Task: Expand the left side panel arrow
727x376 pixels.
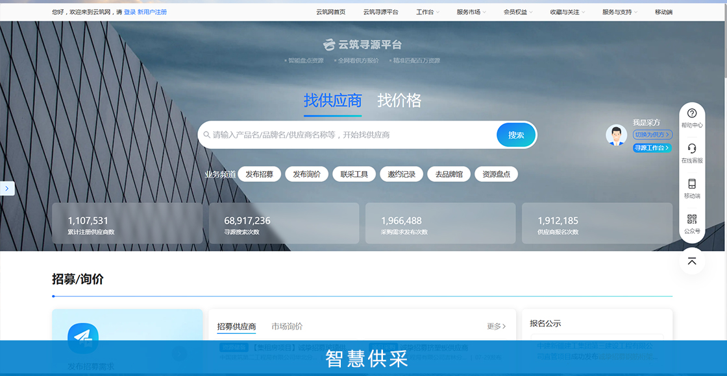Action: coord(7,189)
